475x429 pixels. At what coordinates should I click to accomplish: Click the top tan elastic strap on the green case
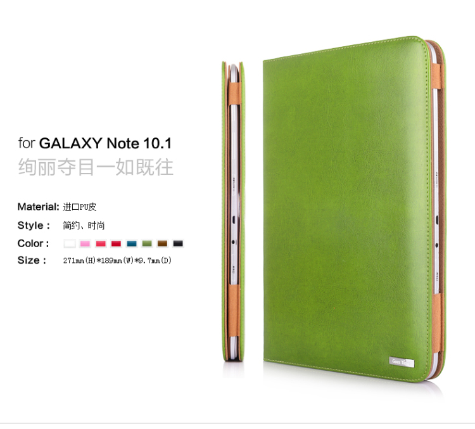coord(437,76)
